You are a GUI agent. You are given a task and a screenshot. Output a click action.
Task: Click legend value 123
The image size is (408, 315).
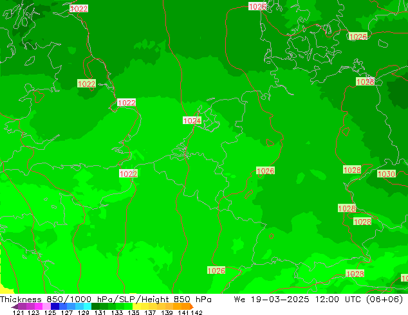(x=33, y=312)
